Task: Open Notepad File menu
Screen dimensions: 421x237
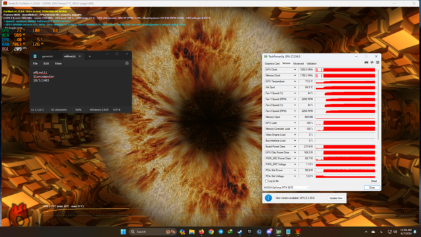Action: click(x=35, y=64)
